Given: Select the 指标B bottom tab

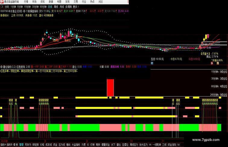Looking at the screenshot, I should (10, 145).
